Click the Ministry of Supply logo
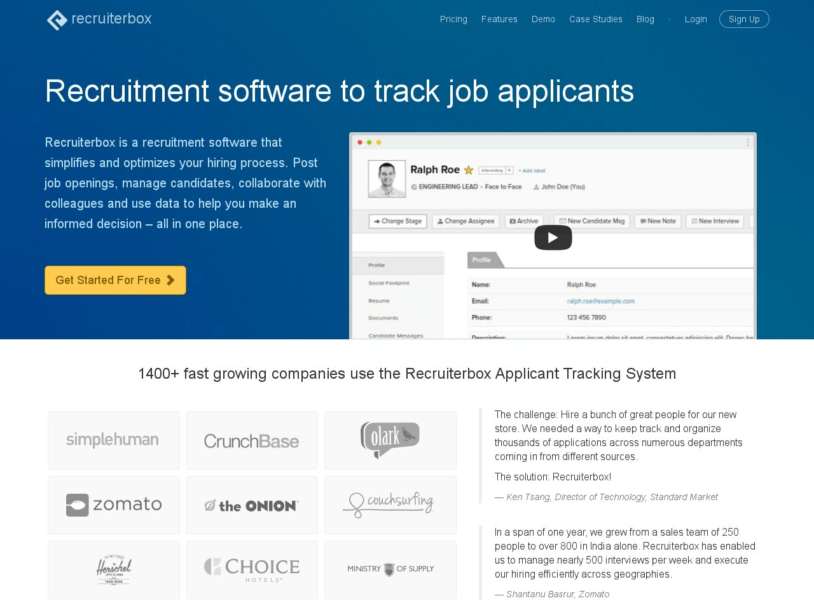The width and height of the screenshot is (814, 610). click(x=390, y=570)
